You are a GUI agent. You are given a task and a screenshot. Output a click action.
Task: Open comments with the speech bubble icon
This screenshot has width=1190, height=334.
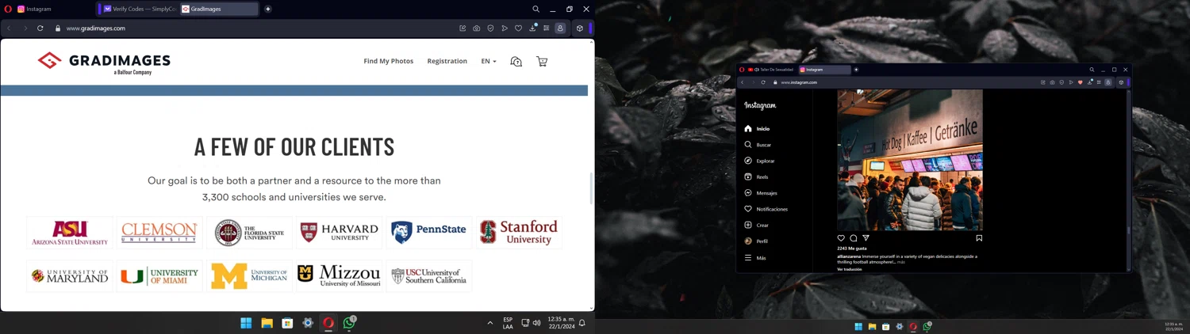[x=854, y=238]
